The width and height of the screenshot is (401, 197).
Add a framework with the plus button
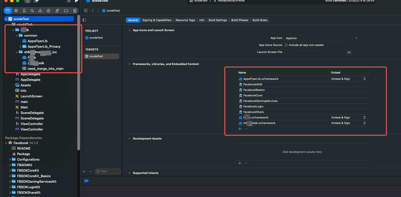240,129
